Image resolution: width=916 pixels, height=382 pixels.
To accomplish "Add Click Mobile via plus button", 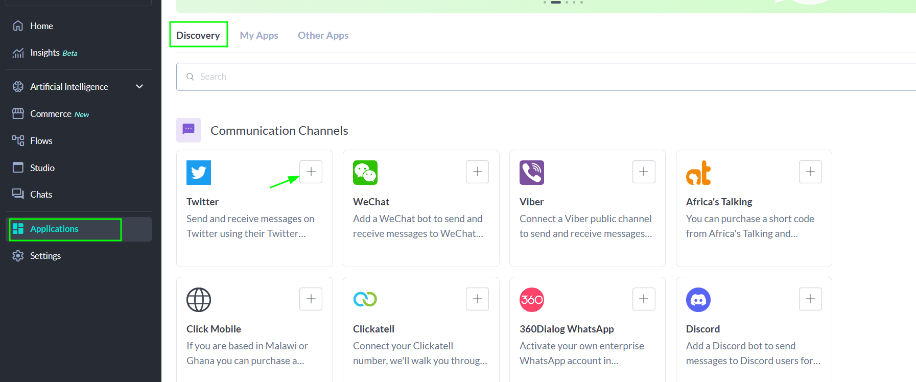I will 311,299.
